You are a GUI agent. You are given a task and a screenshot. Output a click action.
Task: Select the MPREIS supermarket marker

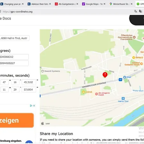133,58
